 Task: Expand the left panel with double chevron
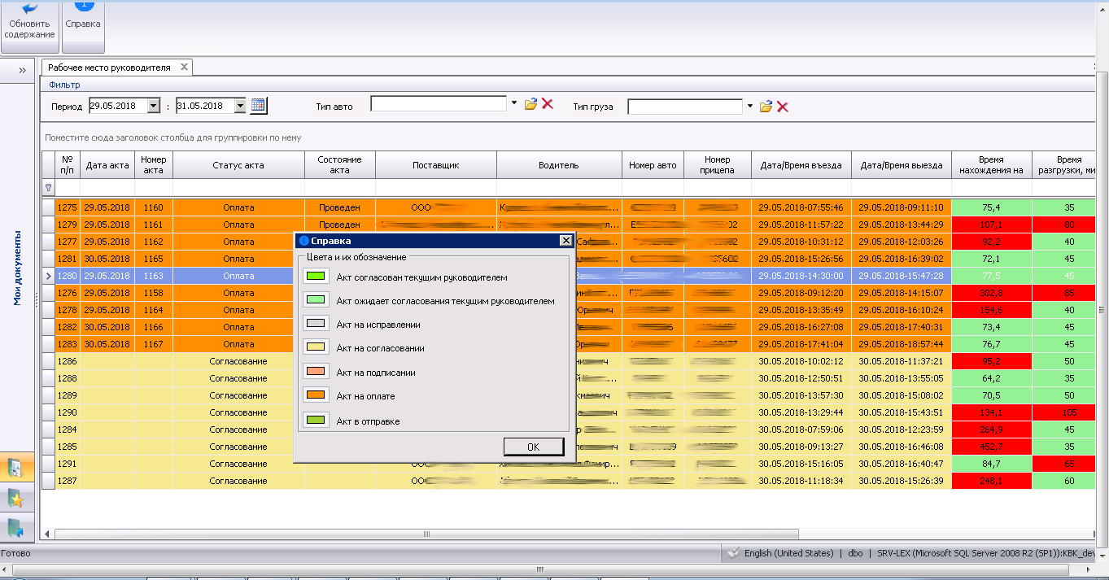(23, 70)
